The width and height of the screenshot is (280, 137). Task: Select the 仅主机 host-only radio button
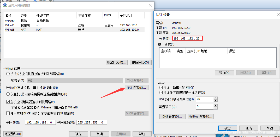point(8,94)
